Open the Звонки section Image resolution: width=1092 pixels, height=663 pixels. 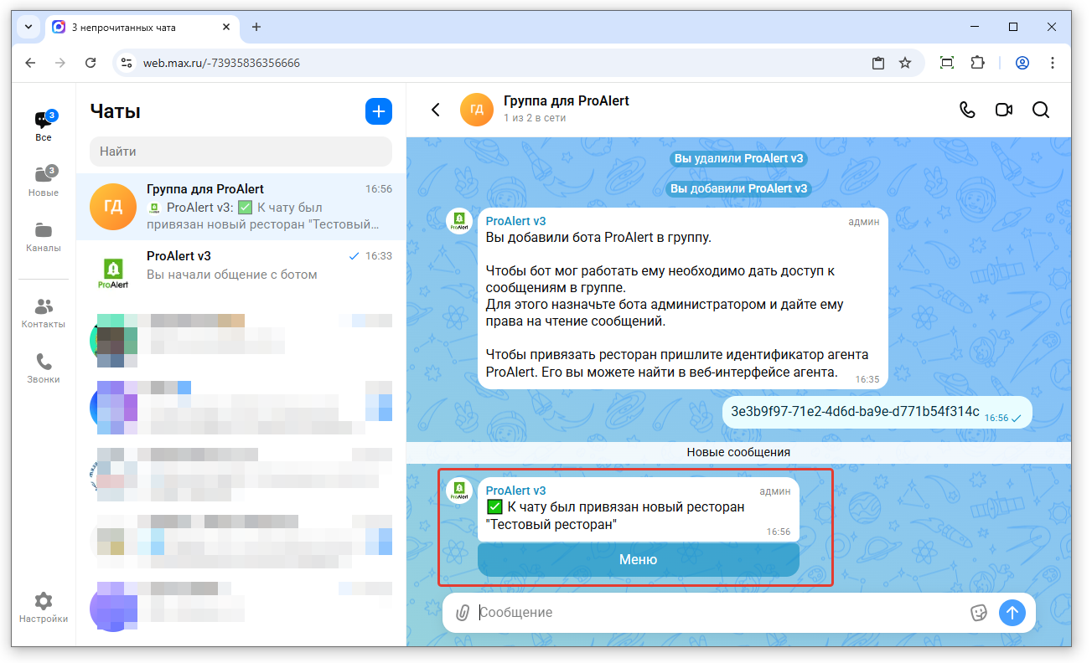click(44, 368)
